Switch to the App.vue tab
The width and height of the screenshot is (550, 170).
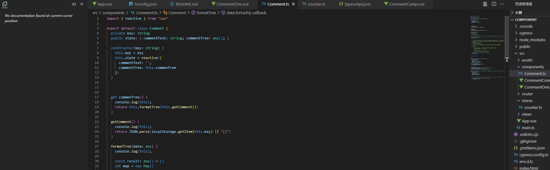(x=104, y=4)
